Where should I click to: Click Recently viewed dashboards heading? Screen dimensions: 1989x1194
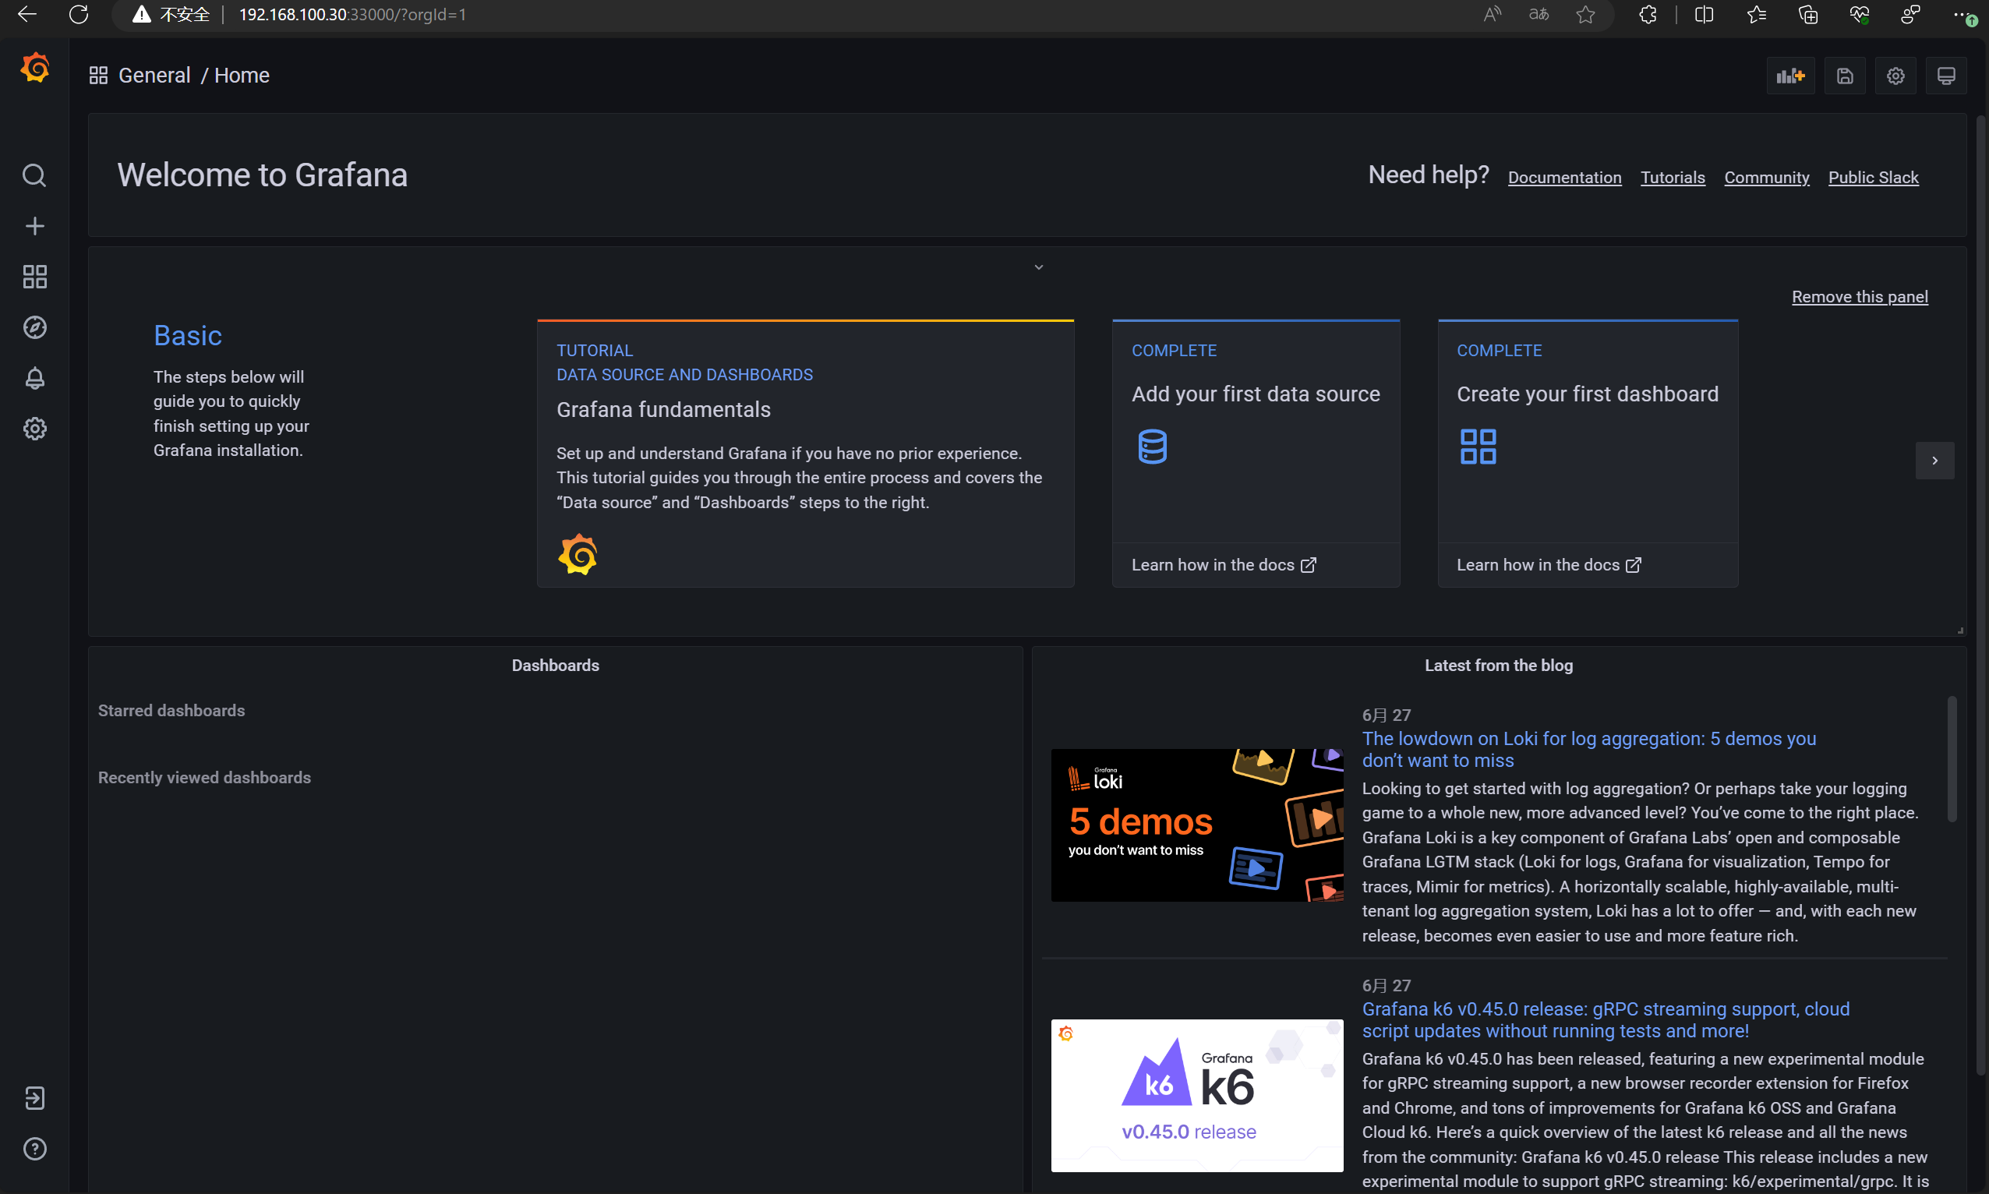click(204, 777)
